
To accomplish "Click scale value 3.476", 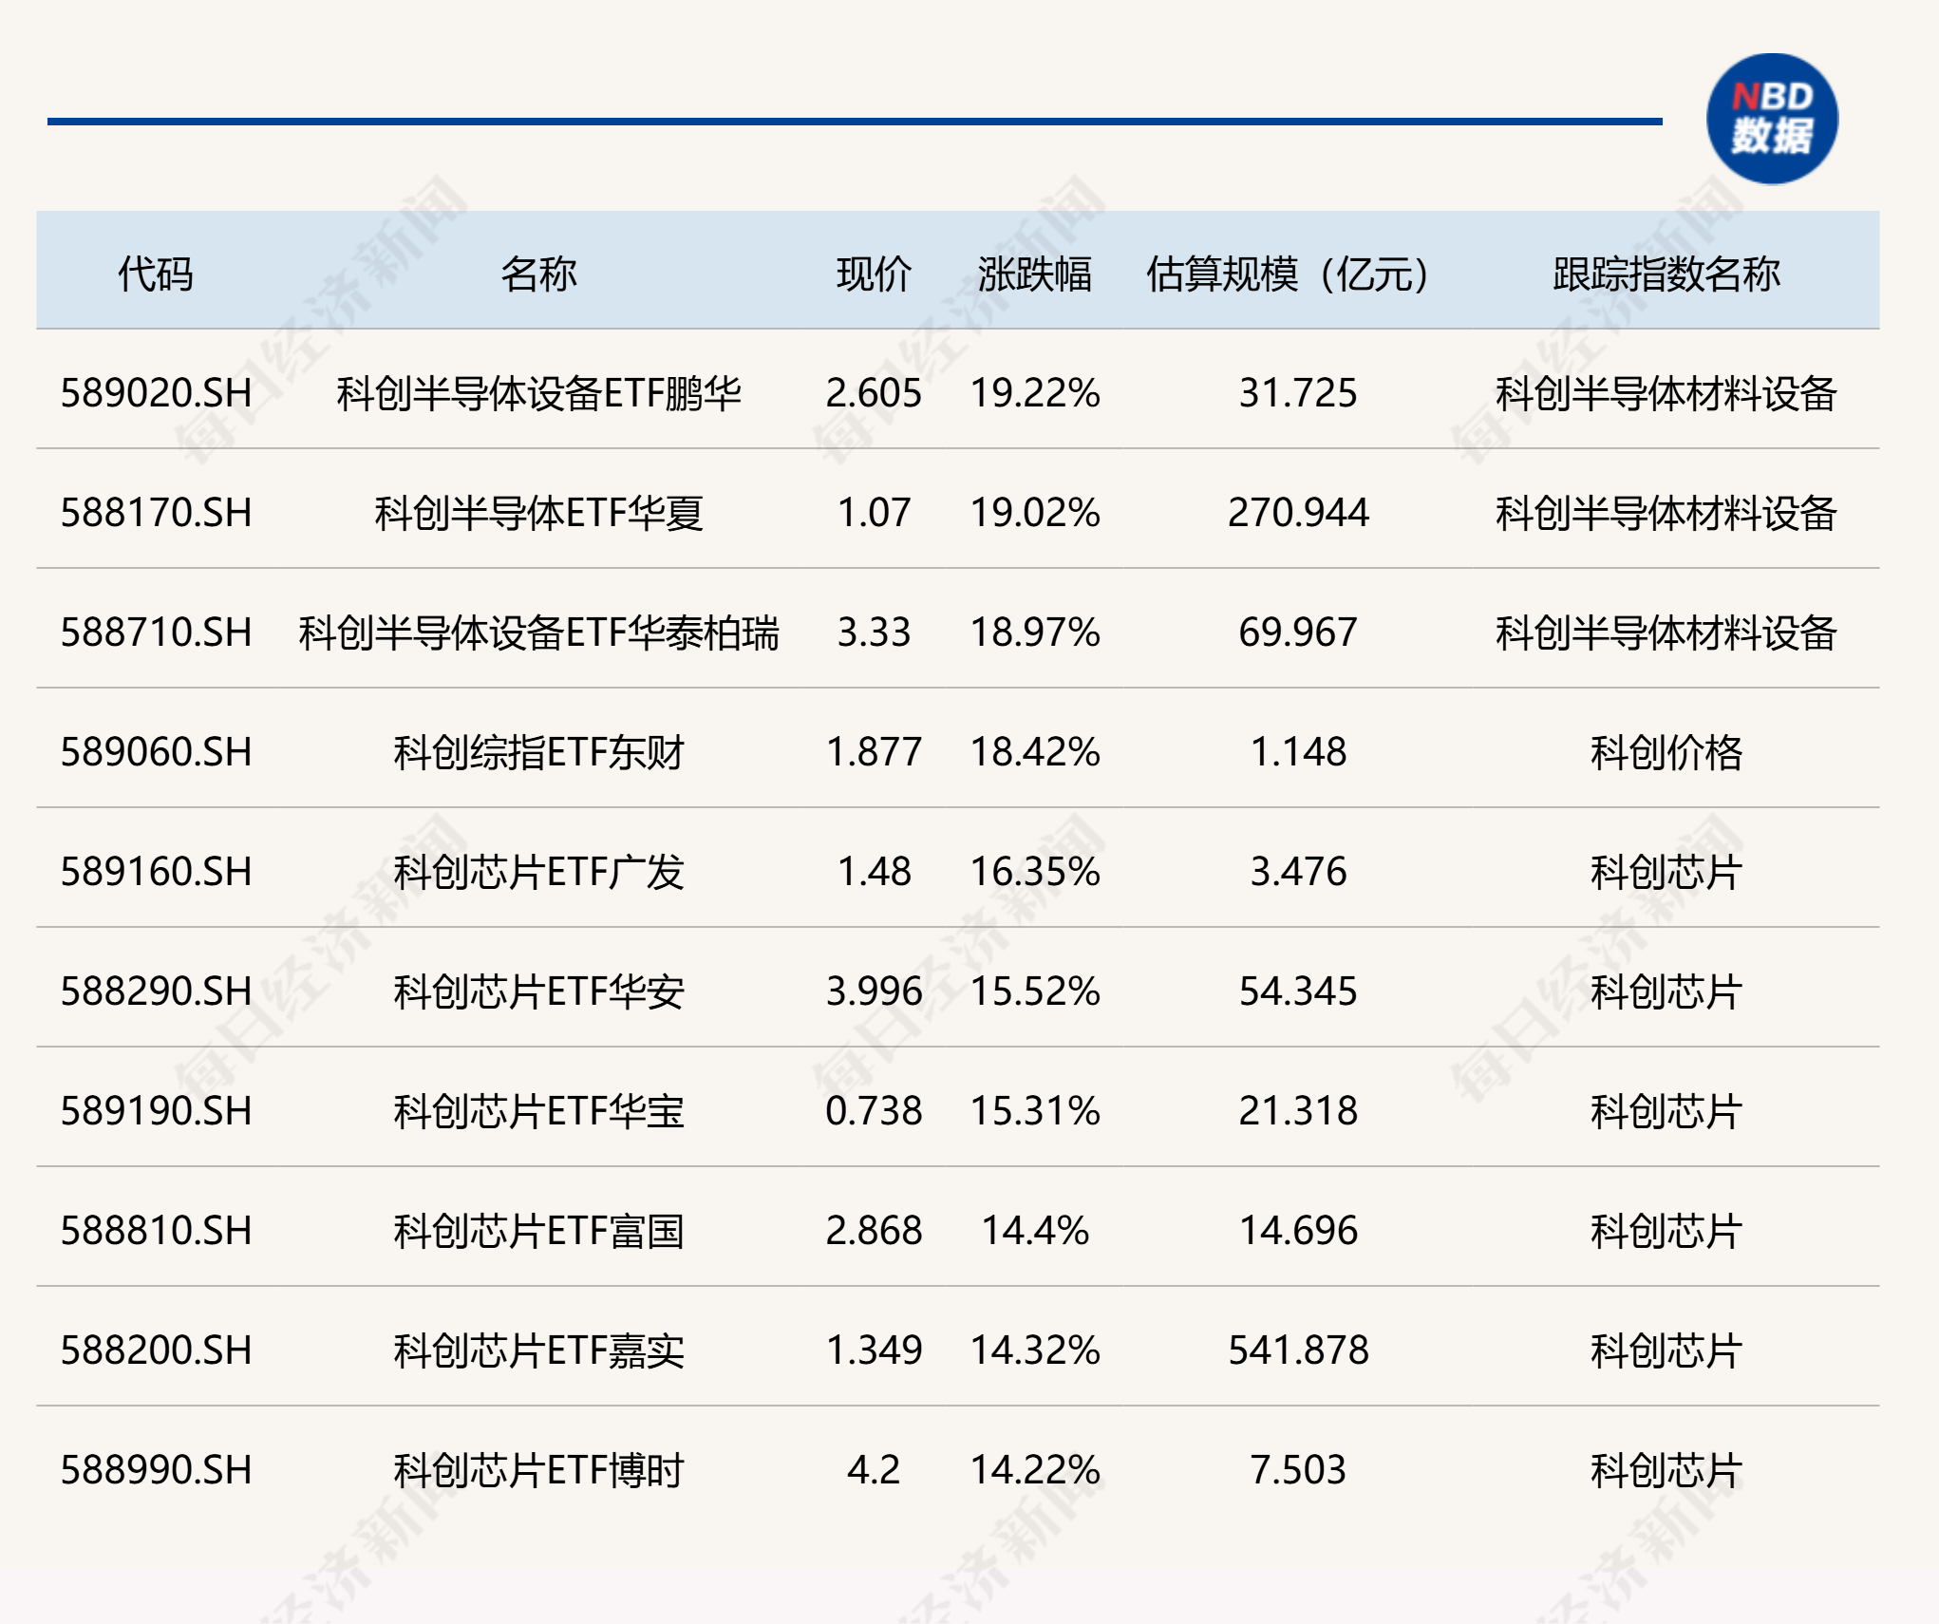I will pyautogui.click(x=1298, y=872).
